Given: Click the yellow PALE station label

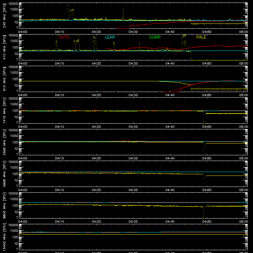Looking at the screenshot, I should [x=201, y=37].
